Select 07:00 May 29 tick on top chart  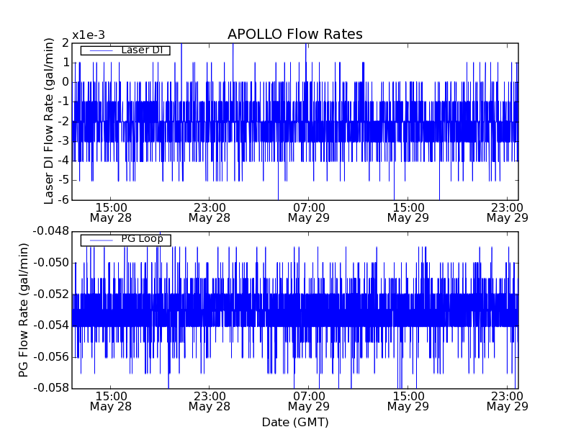tap(309, 212)
